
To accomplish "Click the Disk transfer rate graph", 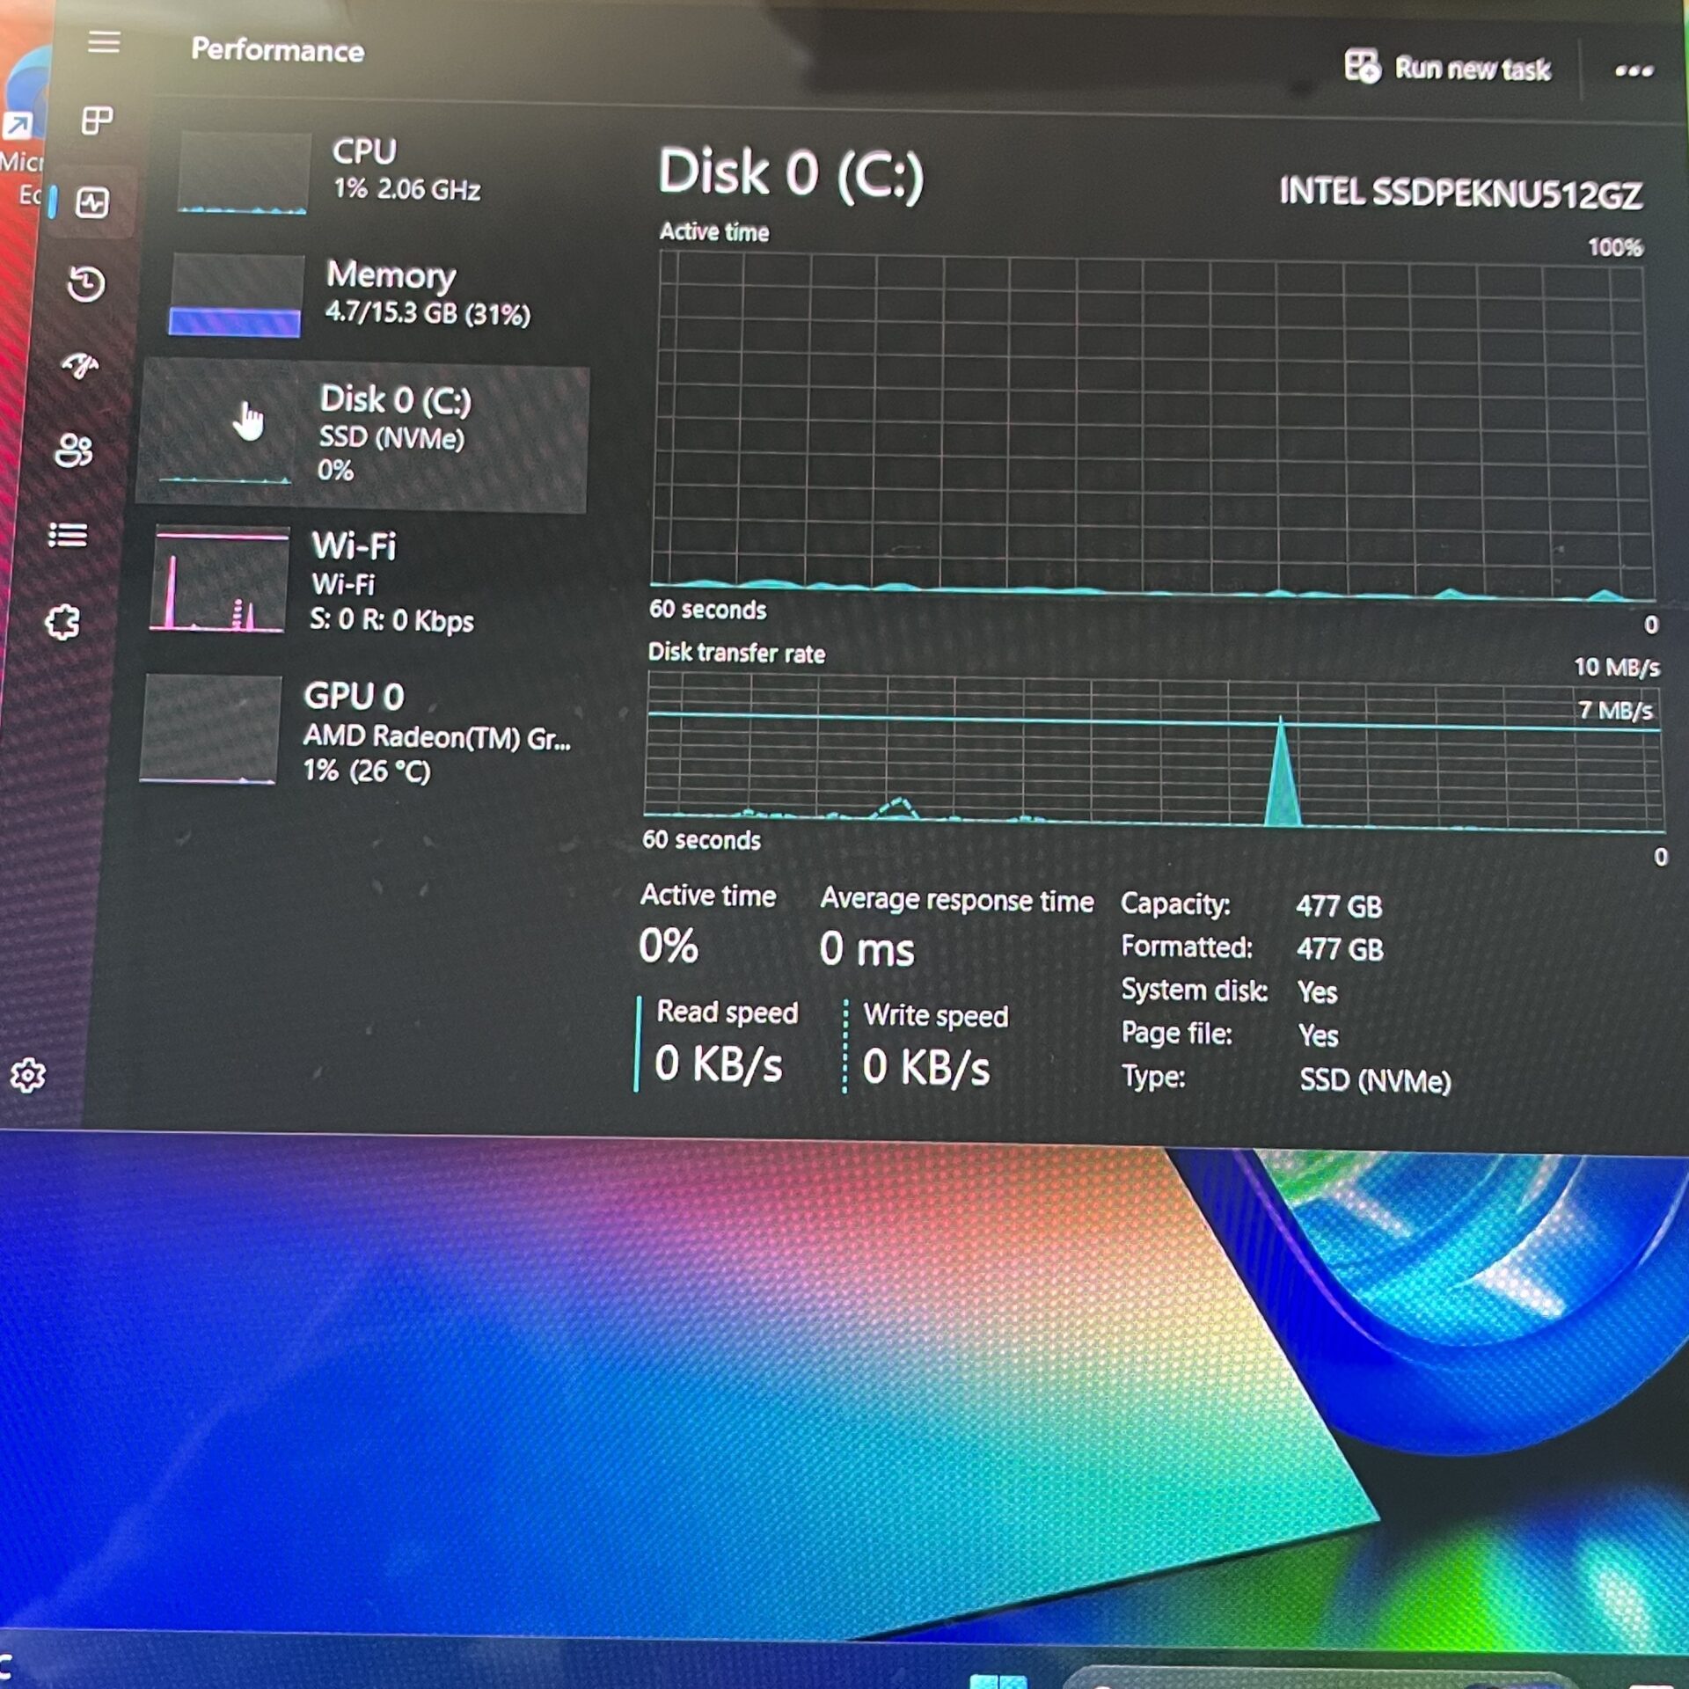I will coord(1153,751).
